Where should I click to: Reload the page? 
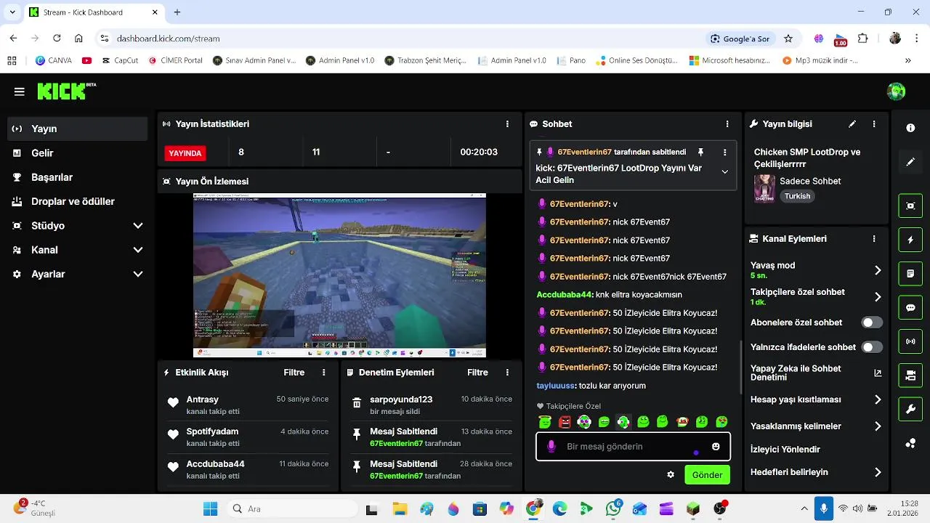(x=57, y=38)
